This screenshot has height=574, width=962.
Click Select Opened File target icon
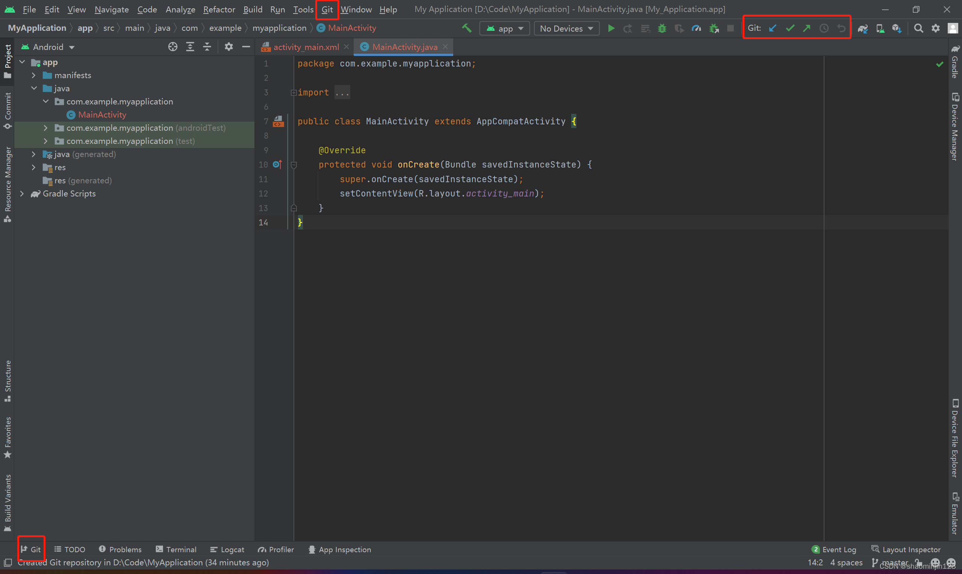coord(172,47)
